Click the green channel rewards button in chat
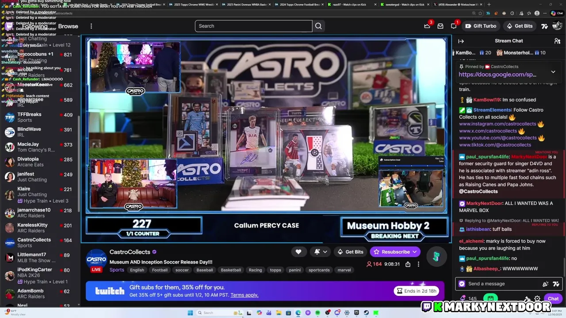The image size is (566, 318). click(x=490, y=299)
